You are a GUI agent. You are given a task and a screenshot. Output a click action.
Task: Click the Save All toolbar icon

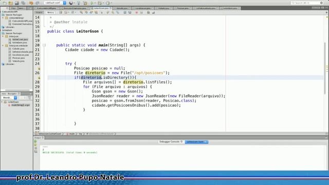point(23,3)
